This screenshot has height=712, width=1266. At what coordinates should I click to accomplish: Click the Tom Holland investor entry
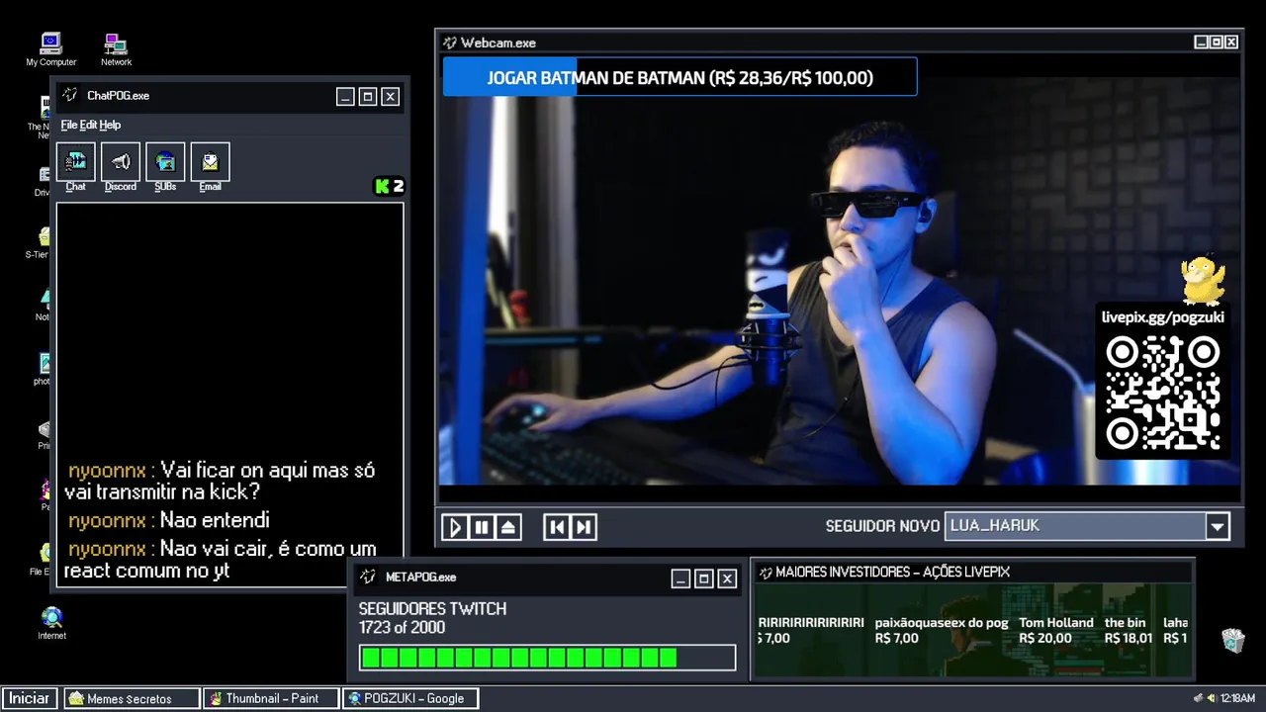[x=1055, y=630]
